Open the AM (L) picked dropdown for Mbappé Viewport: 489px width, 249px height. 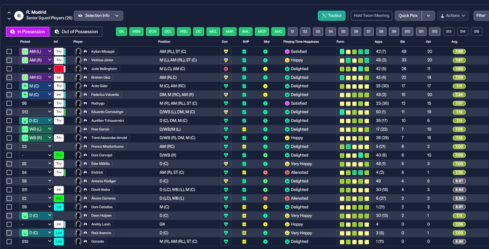tap(36, 52)
